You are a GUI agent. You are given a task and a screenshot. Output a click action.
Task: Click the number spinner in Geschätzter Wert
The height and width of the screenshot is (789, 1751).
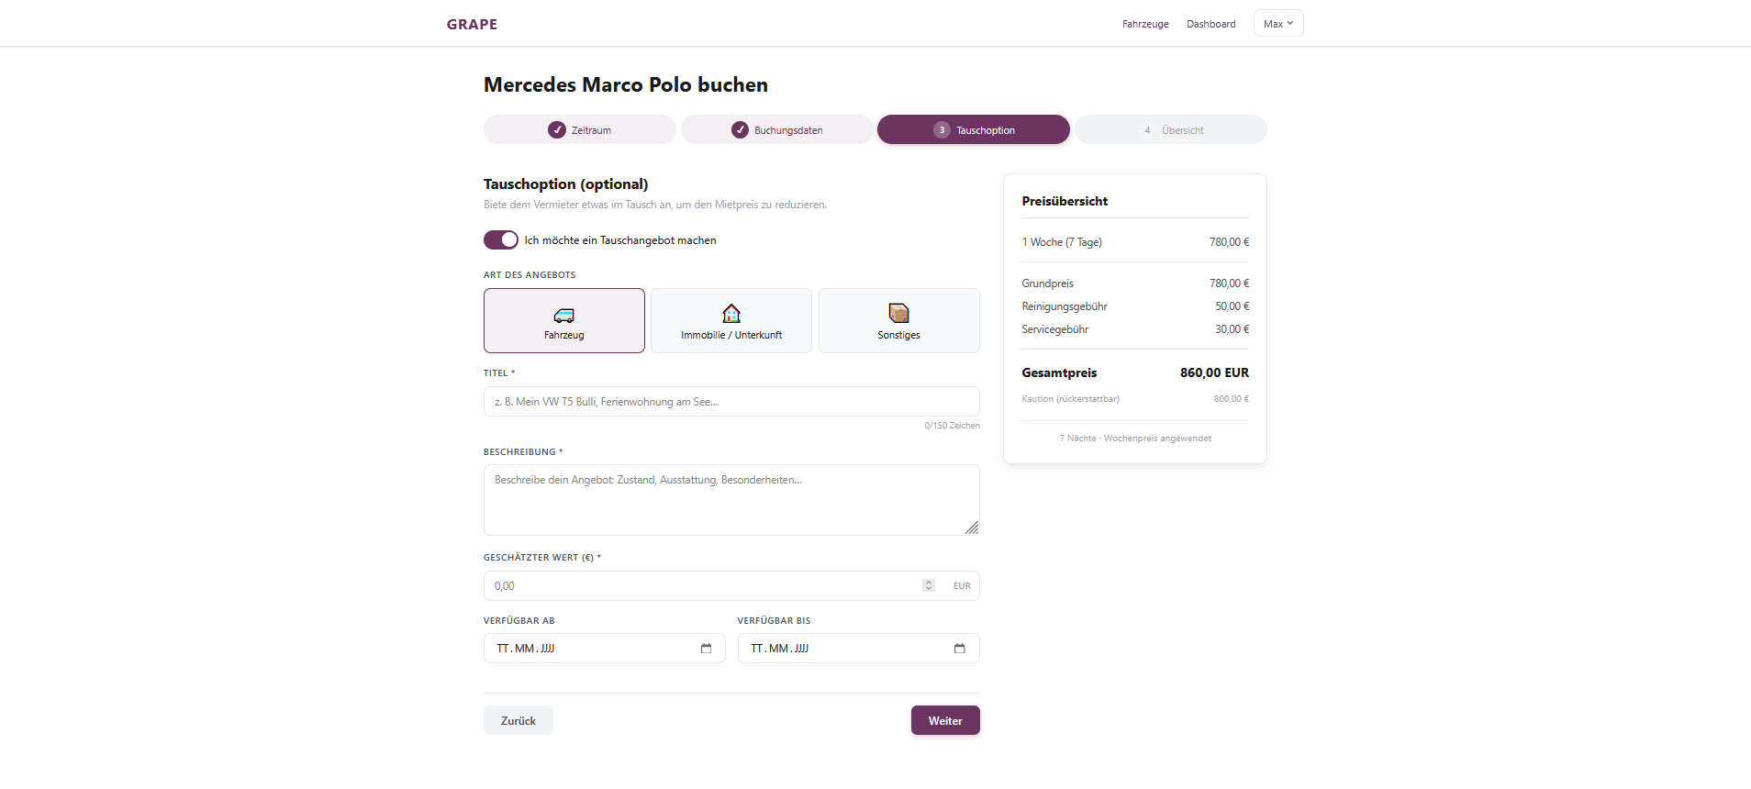tap(929, 586)
